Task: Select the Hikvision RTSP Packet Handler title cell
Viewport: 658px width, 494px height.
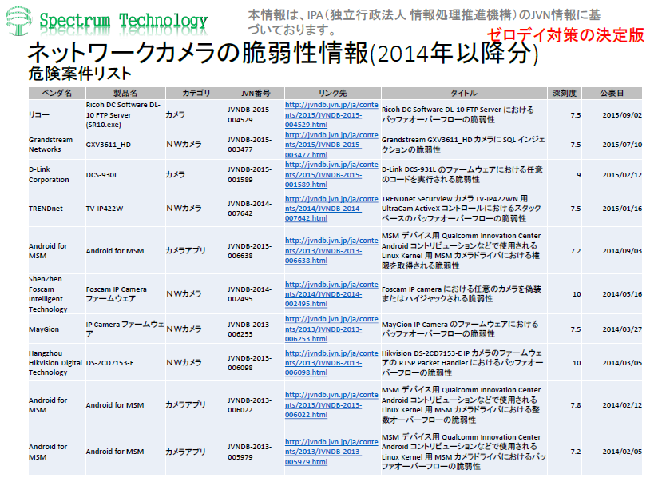Action: click(x=462, y=363)
